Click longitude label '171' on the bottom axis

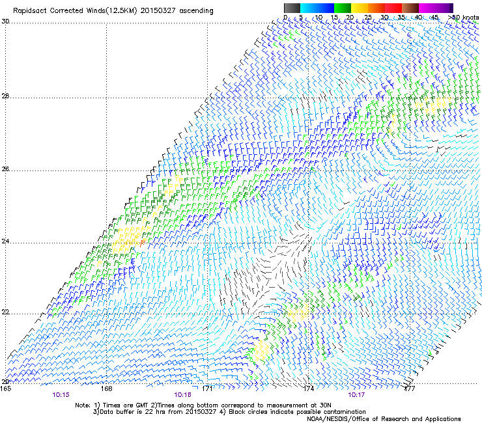[207, 389]
